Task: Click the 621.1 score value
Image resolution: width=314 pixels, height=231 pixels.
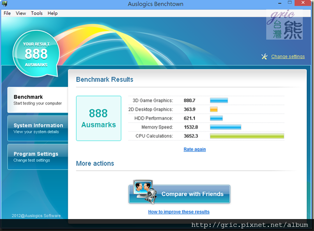Action: point(189,118)
